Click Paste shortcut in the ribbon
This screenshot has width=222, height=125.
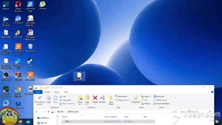[x=67, y=103]
